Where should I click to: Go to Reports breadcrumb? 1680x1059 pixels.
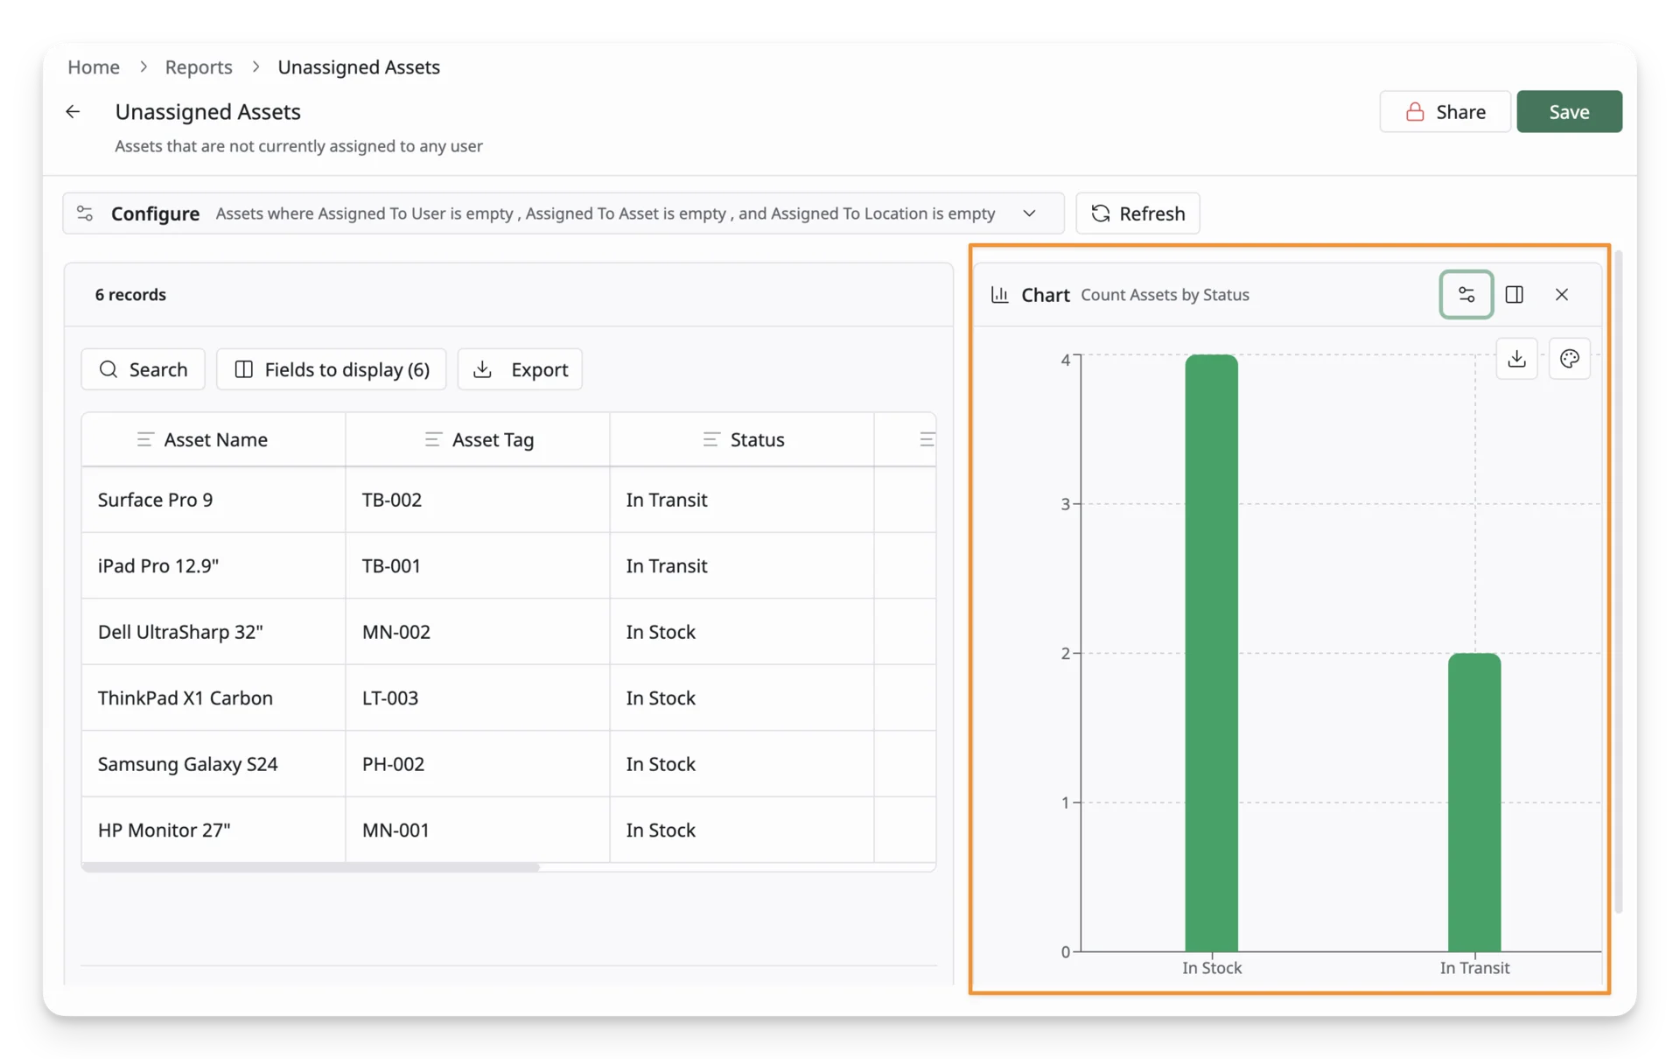pyautogui.click(x=199, y=67)
